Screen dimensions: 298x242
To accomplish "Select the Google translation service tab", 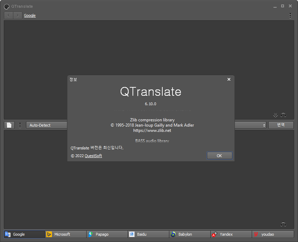I will (25, 234).
